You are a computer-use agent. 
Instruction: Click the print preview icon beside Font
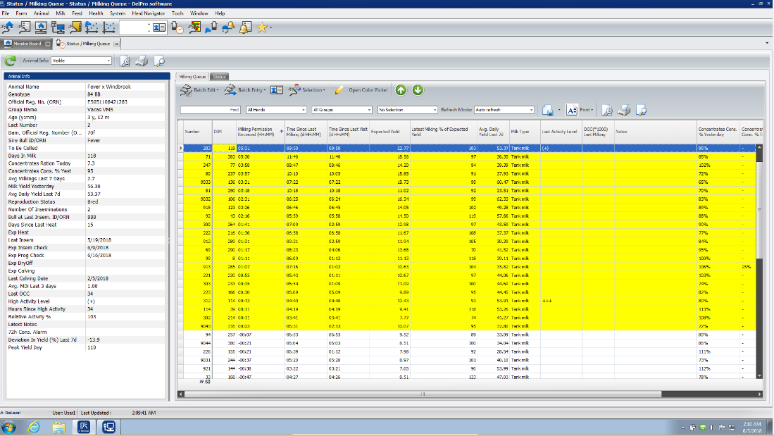(640, 110)
